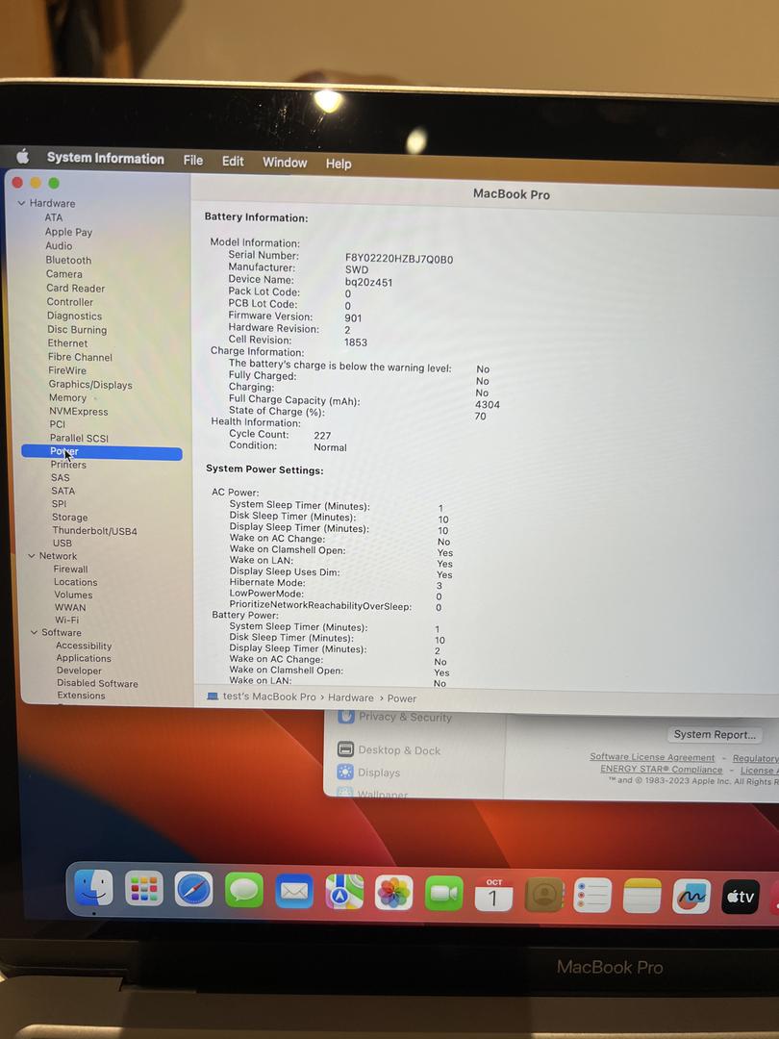The height and width of the screenshot is (1039, 779).
Task: Select Diagnostics in the sidebar
Action: coord(74,317)
